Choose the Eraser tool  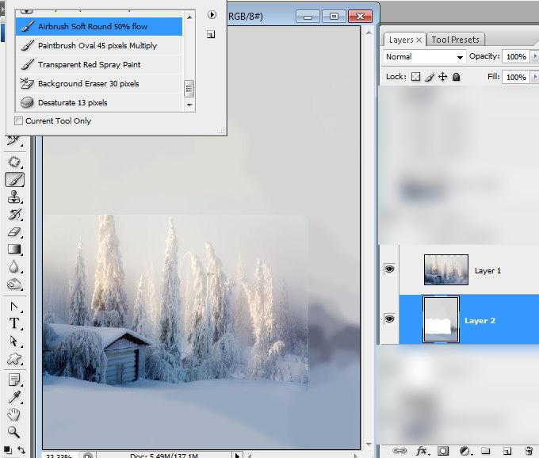tap(14, 232)
